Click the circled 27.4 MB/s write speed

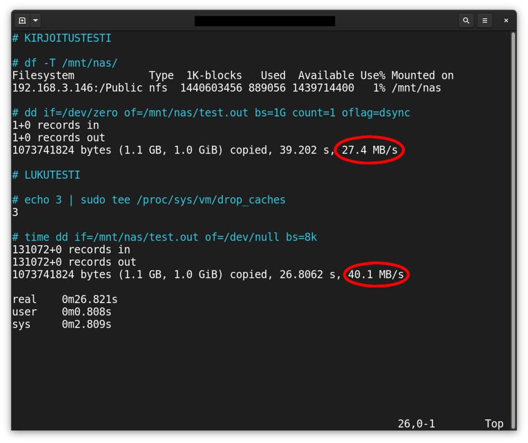point(370,150)
